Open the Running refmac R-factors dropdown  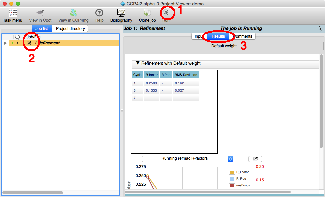pyautogui.click(x=187, y=159)
